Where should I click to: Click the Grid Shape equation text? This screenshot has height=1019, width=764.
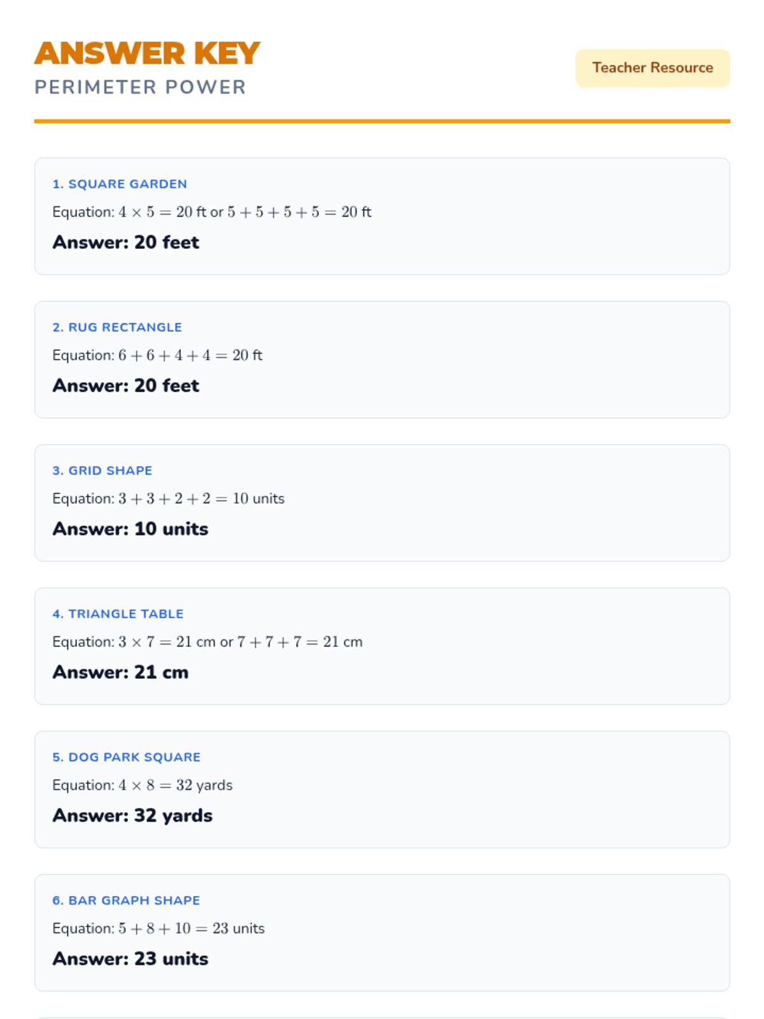169,499
